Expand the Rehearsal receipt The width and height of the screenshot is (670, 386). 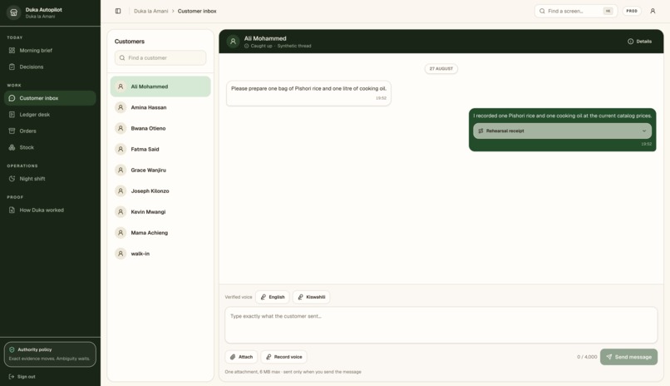[x=562, y=131]
